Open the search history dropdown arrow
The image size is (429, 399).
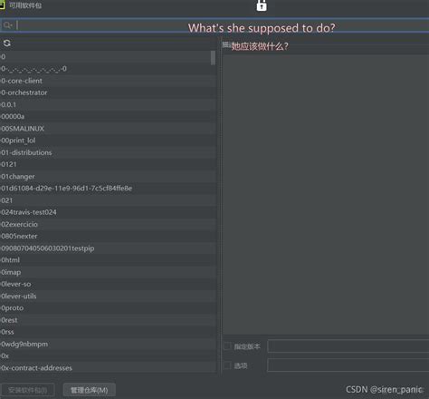(x=11, y=25)
